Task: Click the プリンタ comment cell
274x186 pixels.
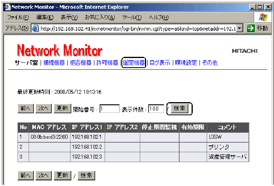Action: pyautogui.click(x=228, y=147)
